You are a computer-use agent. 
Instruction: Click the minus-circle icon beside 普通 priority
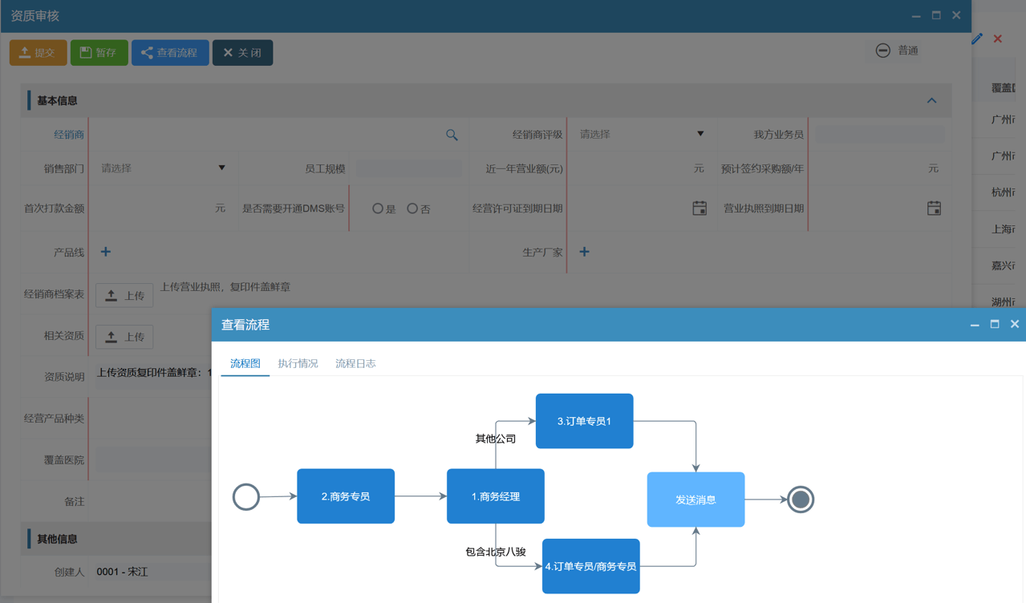point(882,51)
